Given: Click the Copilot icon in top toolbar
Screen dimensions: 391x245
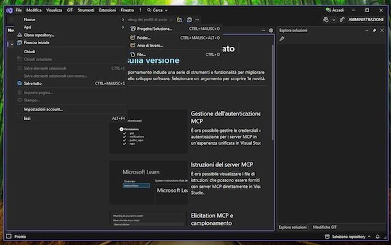Looking at the screenshot, I should point(326,19).
